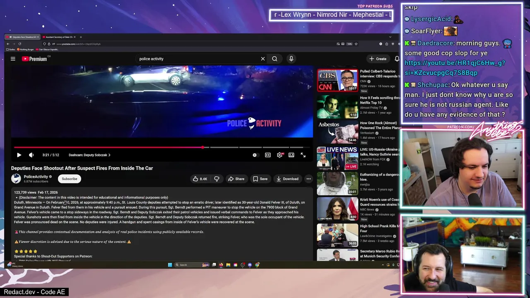Open the Dailies bookmarks folder
This screenshot has height=298, width=530.
coord(11,49)
